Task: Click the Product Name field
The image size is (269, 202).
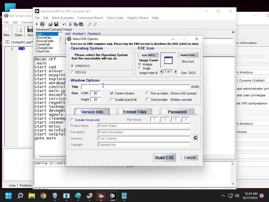Action: 144,126
